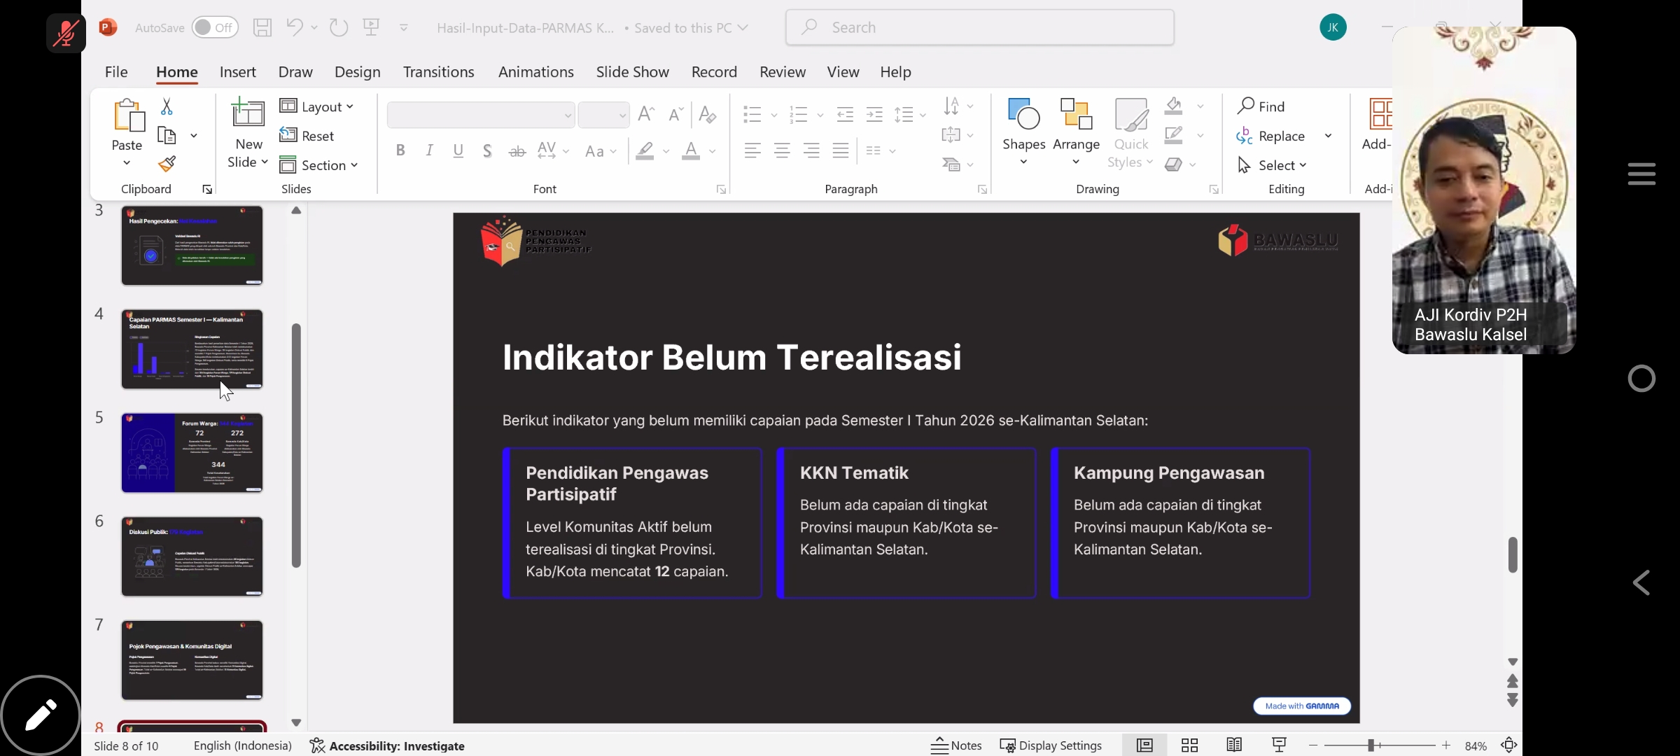Click the font color swatch
1680x756 pixels.
(x=691, y=150)
